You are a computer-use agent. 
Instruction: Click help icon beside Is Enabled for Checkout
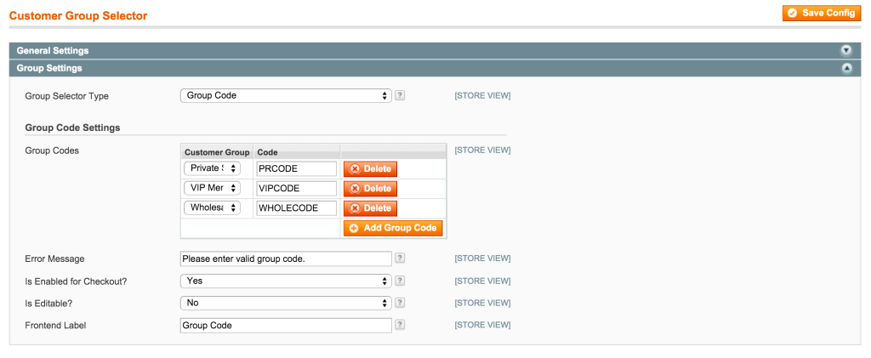coord(400,281)
